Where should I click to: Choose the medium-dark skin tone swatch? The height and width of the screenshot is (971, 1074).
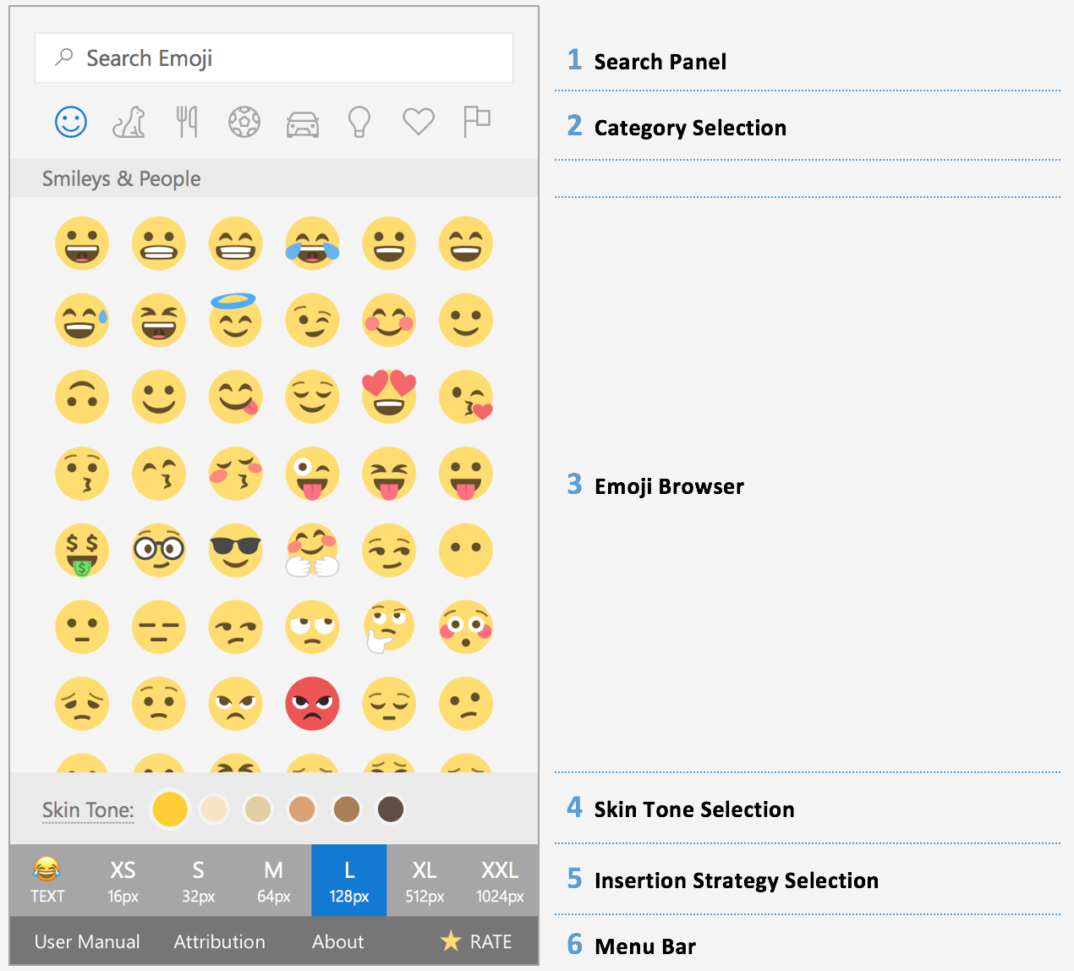pos(346,809)
